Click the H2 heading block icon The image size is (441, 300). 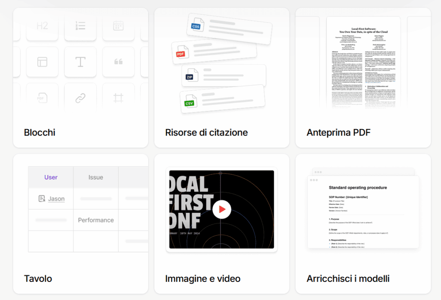click(x=42, y=26)
